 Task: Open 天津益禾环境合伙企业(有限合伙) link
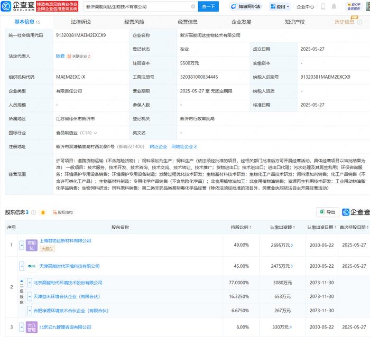point(67,296)
